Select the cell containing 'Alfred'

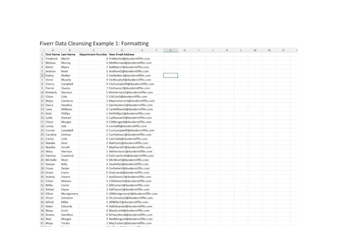click(53, 202)
